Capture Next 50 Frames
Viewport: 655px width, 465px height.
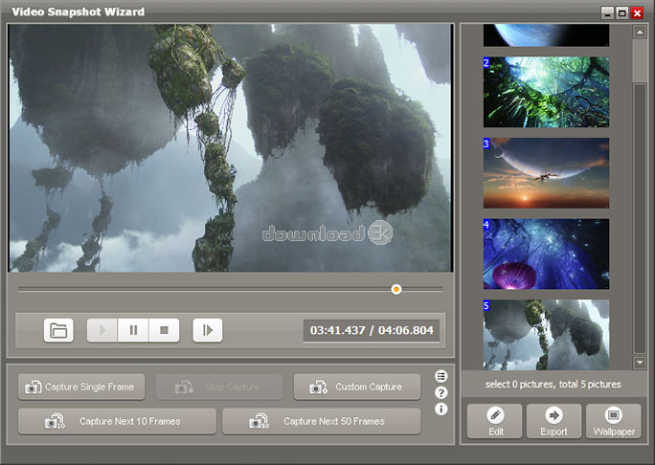click(x=321, y=422)
